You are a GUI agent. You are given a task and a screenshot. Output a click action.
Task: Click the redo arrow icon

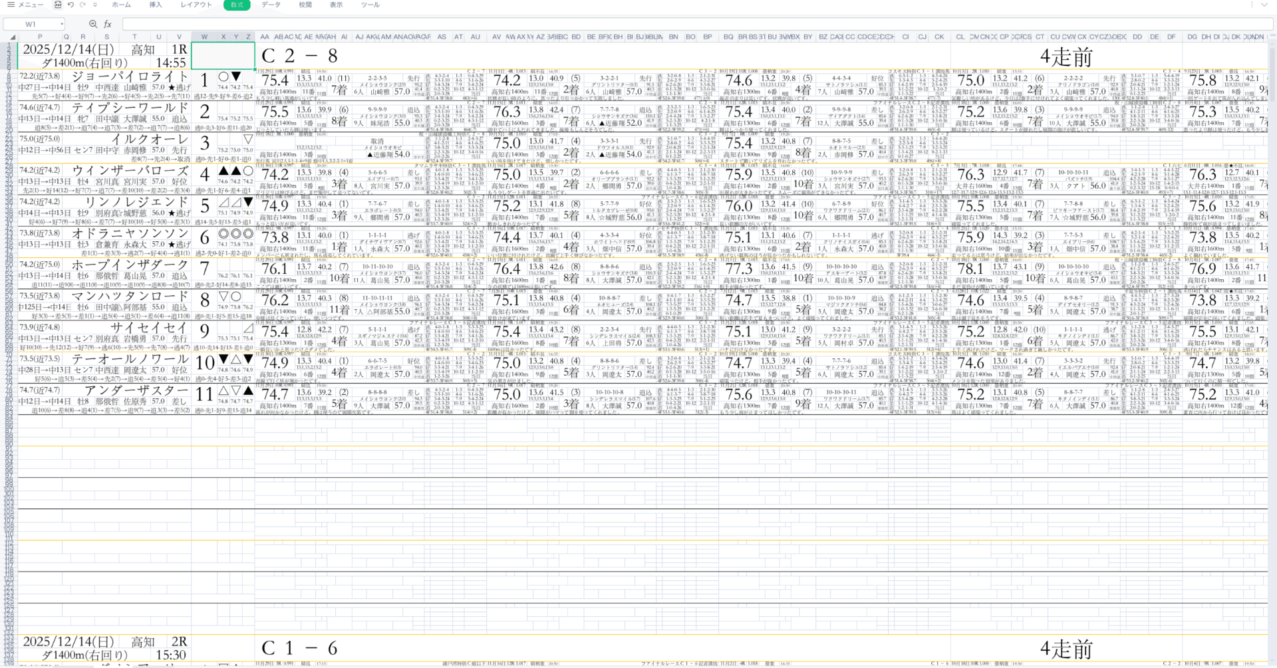(82, 5)
